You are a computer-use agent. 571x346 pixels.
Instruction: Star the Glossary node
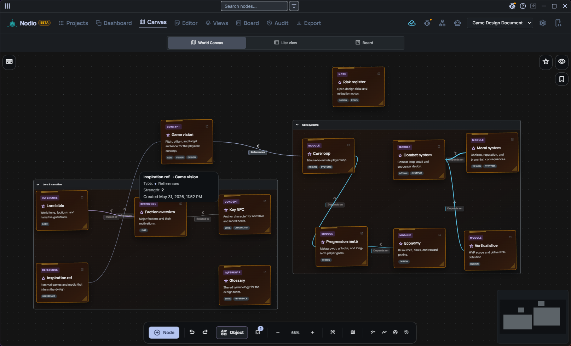226,281
